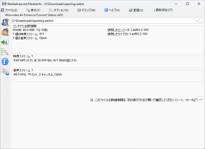205x149 pixels.
Task: Open the 表示(Y) menu
Action: [x=33, y=10]
